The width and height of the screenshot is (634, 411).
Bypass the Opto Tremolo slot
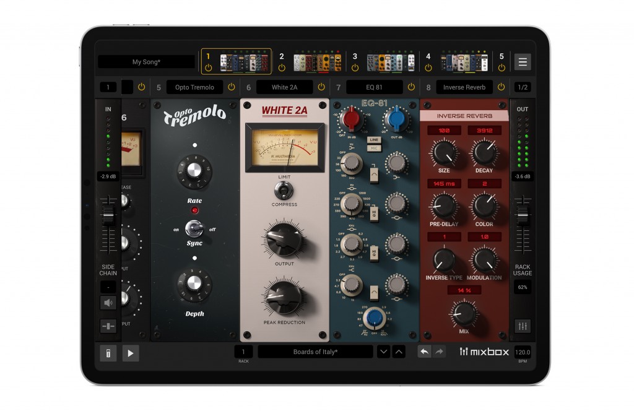pyautogui.click(x=232, y=87)
